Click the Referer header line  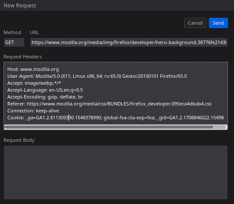point(109,104)
